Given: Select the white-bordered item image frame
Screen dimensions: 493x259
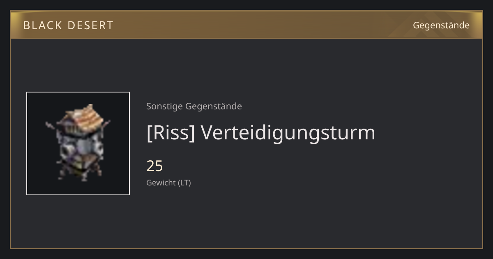Looking at the screenshot, I should pyautogui.click(x=78, y=143).
